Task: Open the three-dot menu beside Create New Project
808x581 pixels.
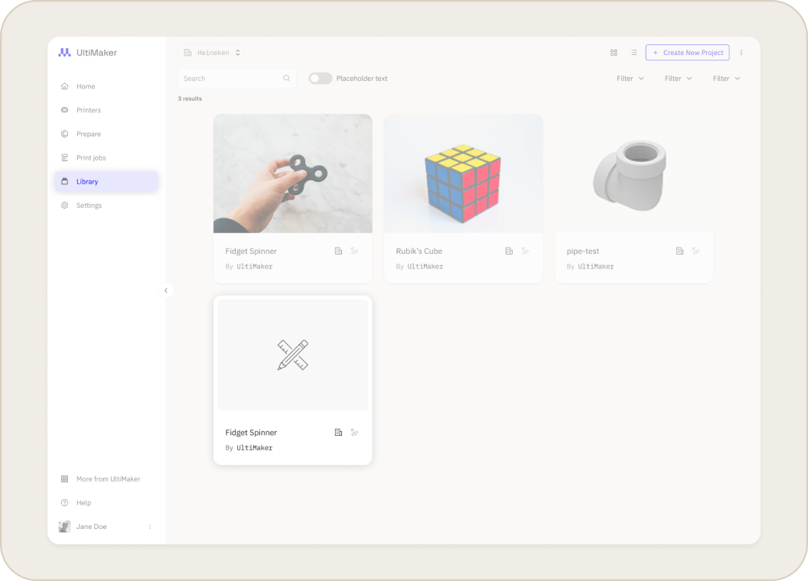Action: pos(741,53)
